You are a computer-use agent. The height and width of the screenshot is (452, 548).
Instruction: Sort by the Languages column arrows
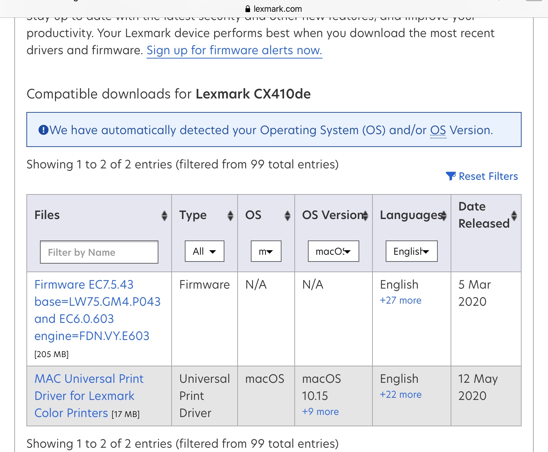point(444,215)
